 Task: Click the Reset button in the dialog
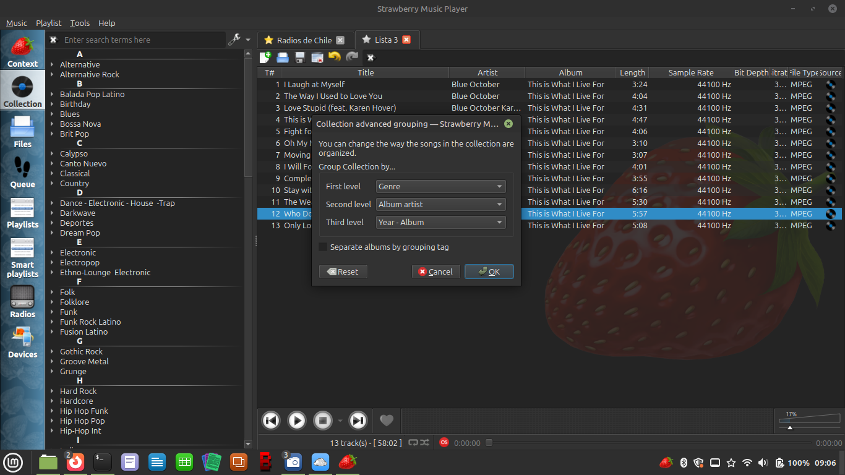point(343,272)
